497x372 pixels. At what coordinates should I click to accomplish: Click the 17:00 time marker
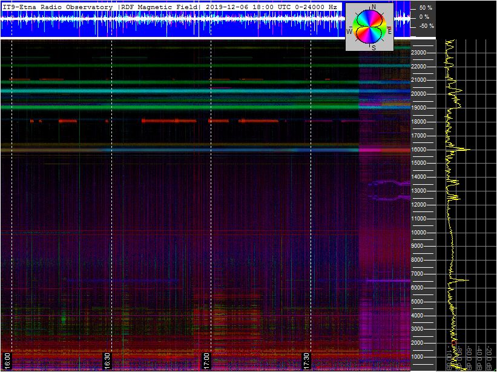206,360
